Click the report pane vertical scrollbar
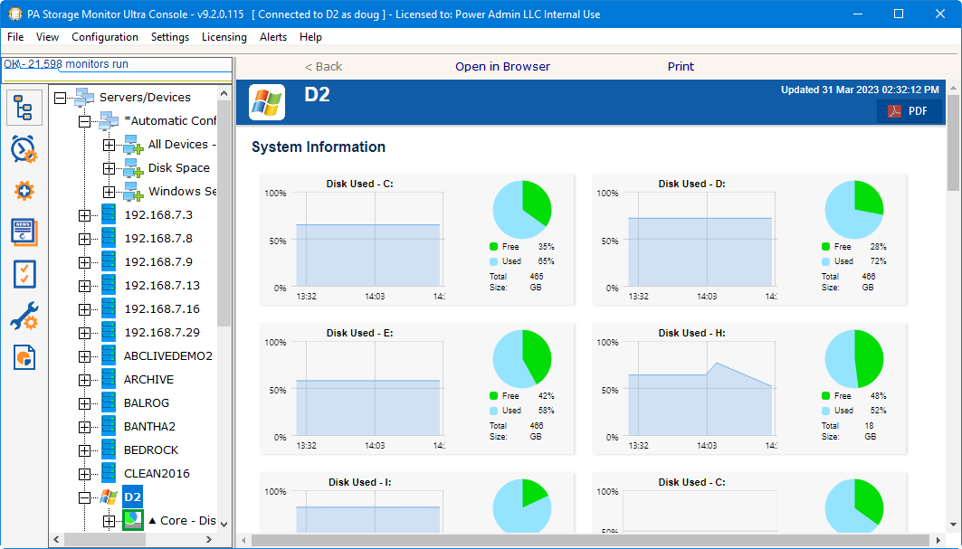The width and height of the screenshot is (962, 549). pyautogui.click(x=953, y=317)
